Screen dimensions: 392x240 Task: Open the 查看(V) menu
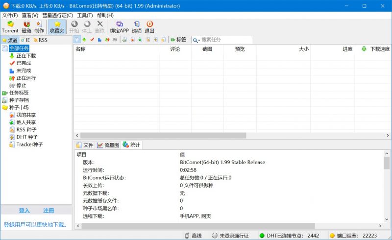click(30, 16)
